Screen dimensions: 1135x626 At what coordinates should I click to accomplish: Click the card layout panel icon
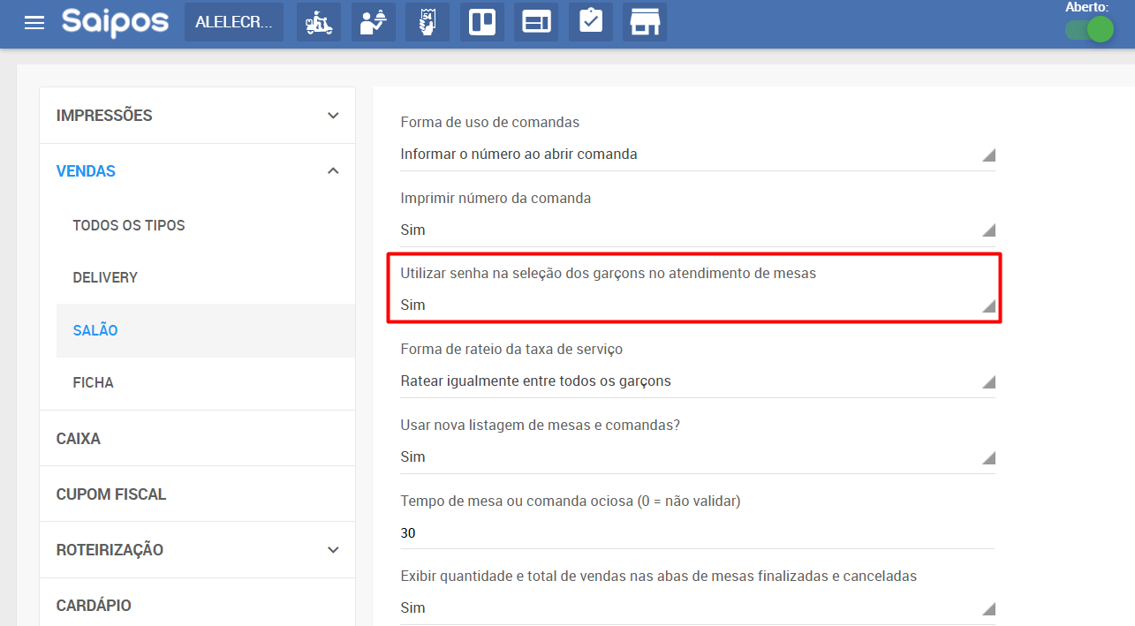coord(537,23)
